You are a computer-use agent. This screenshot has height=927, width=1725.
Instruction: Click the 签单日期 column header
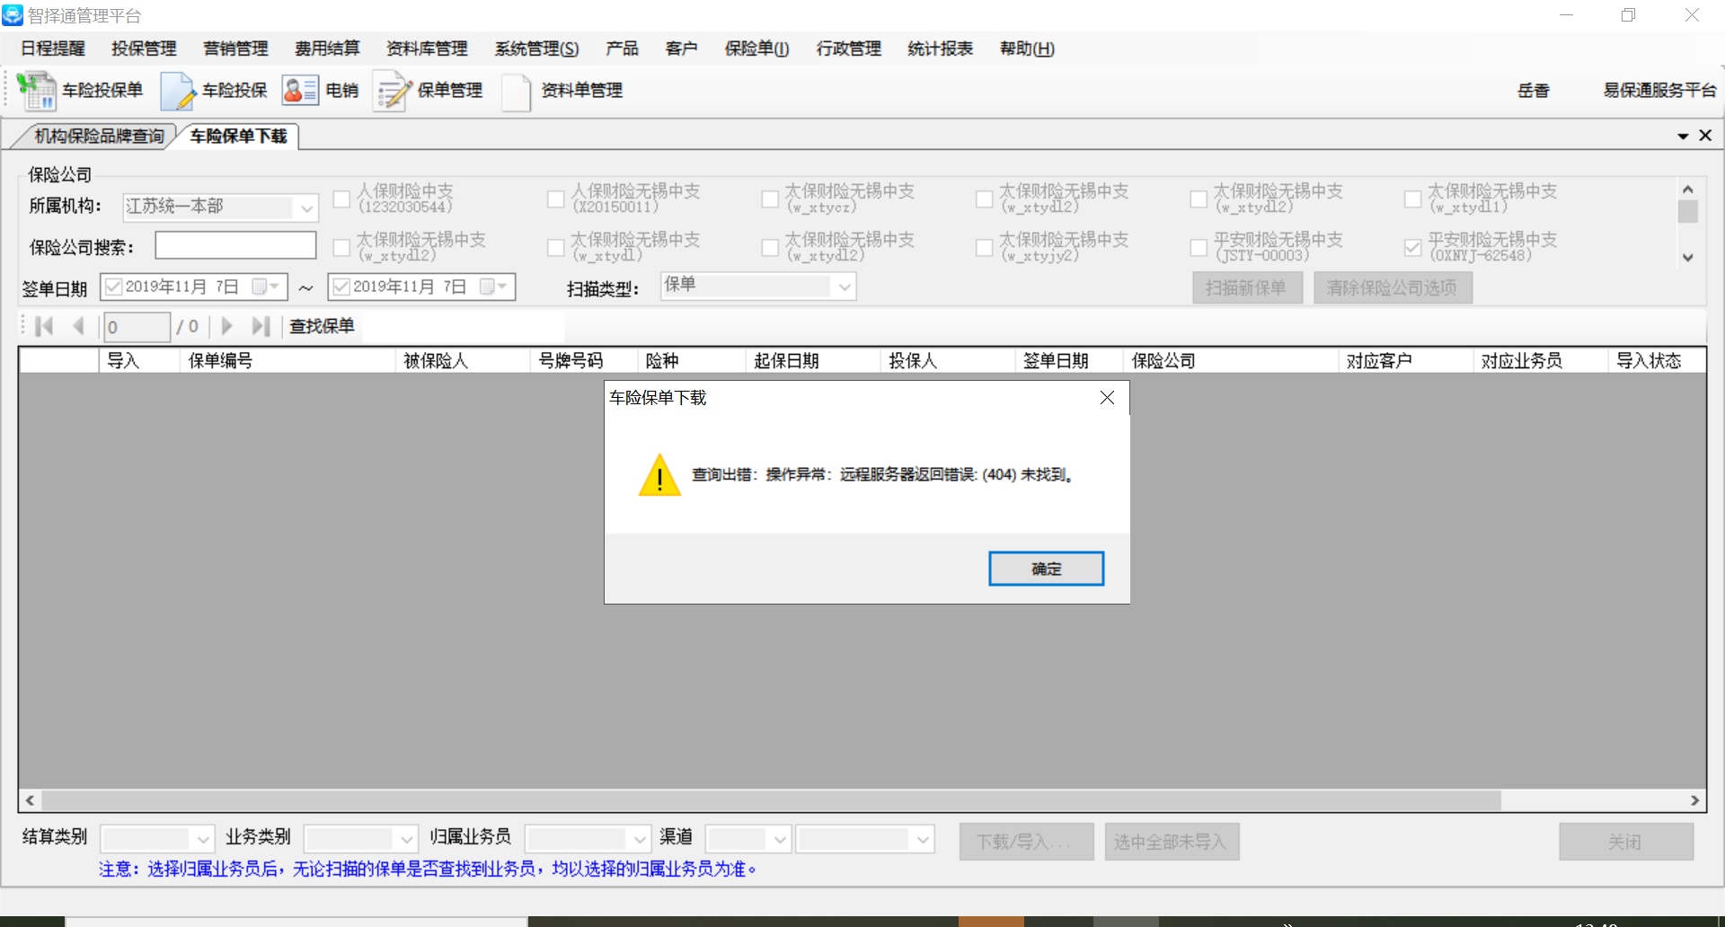coord(1069,360)
